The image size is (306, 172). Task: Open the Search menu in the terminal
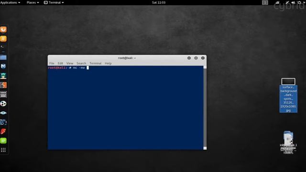point(81,63)
